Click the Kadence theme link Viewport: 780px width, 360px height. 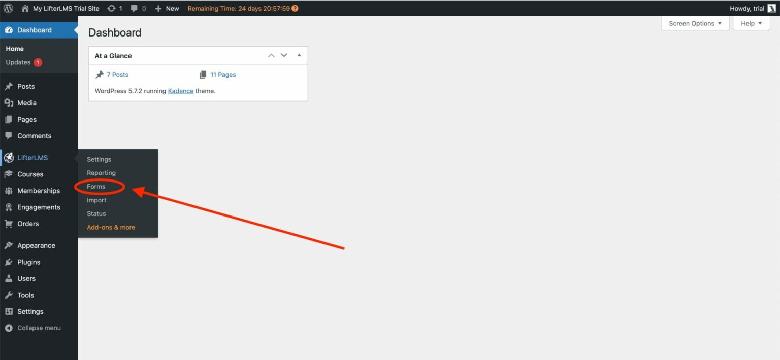[x=180, y=91]
